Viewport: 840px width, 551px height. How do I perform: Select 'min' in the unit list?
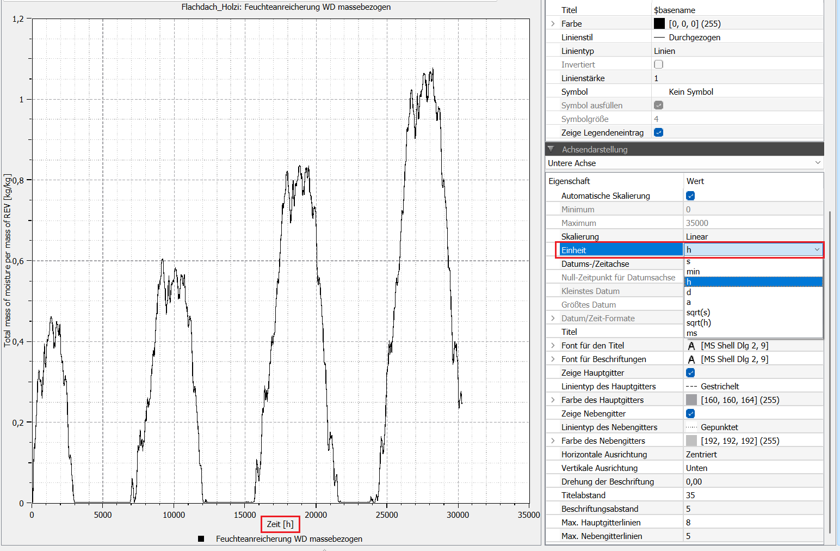tap(753, 272)
